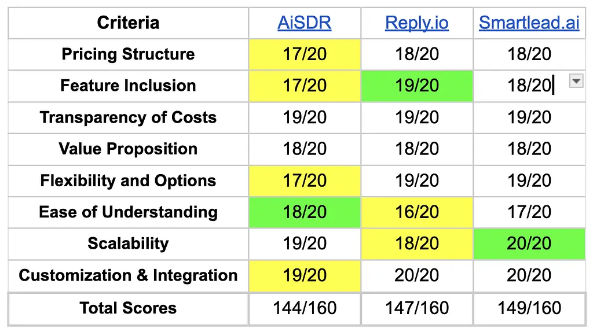Click AiSDR Customization & Integration 19/20 cell

point(305,275)
